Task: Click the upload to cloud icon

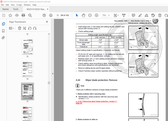Action: pyautogui.click(x=17, y=15)
